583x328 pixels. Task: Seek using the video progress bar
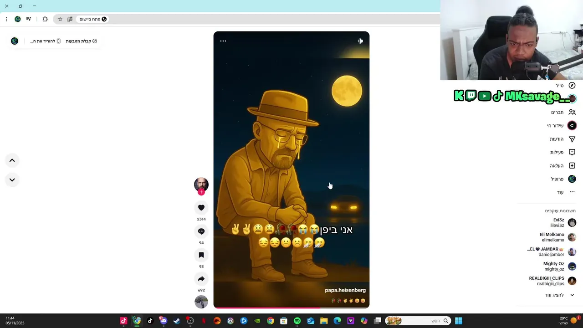291,308
